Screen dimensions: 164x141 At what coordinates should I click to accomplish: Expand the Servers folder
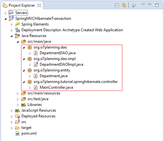(x=5, y=13)
